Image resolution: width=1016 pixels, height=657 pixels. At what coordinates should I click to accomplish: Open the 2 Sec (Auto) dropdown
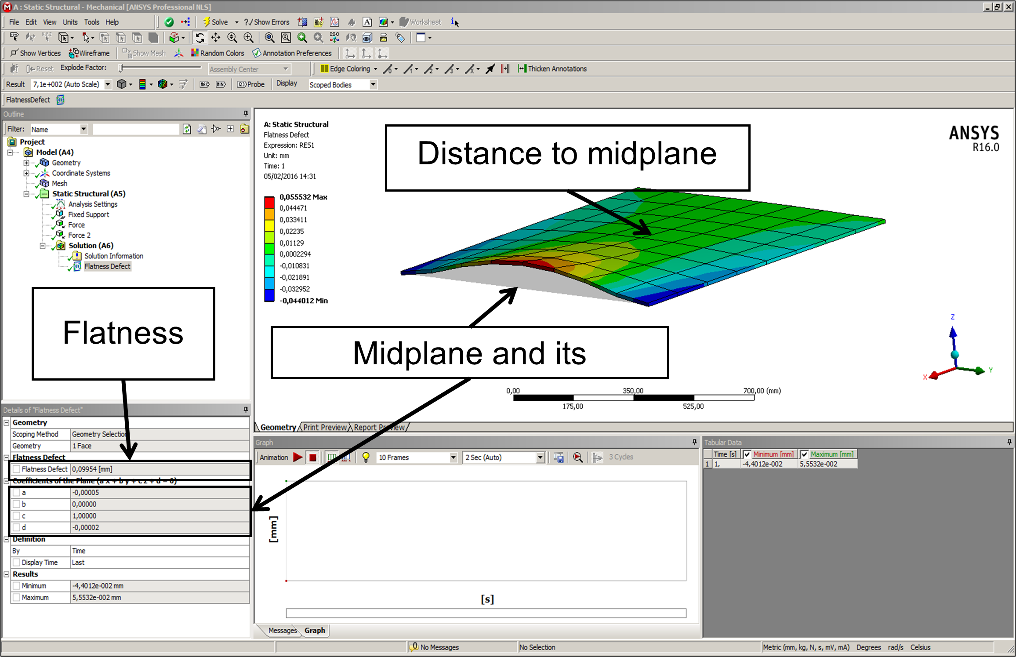pos(540,457)
